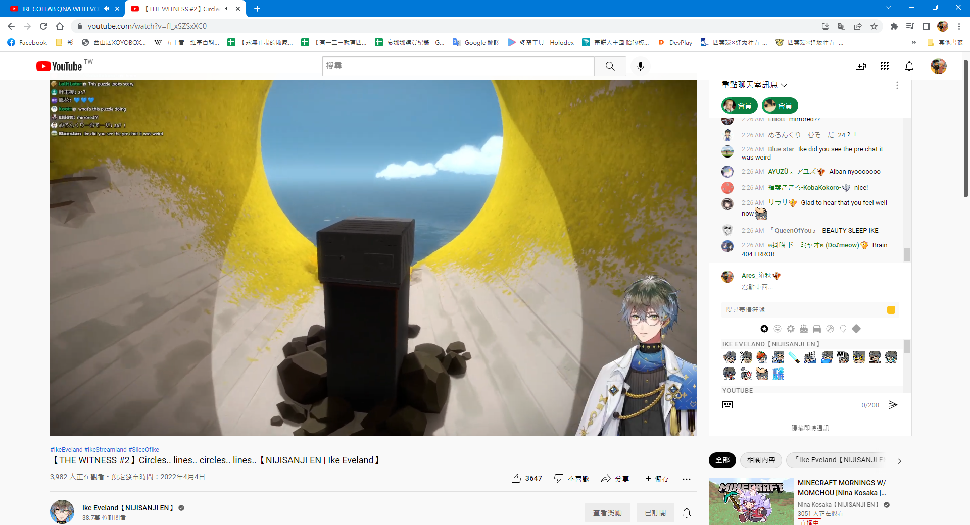Screen dimensions: 970x525
Task: Translate this page icon in address bar
Action: (x=842, y=26)
